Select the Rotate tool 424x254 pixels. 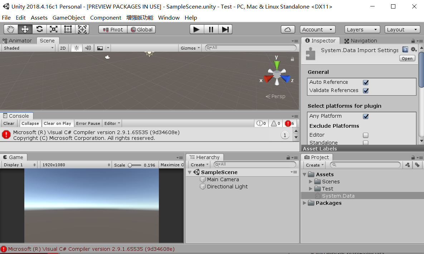pyautogui.click(x=39, y=29)
